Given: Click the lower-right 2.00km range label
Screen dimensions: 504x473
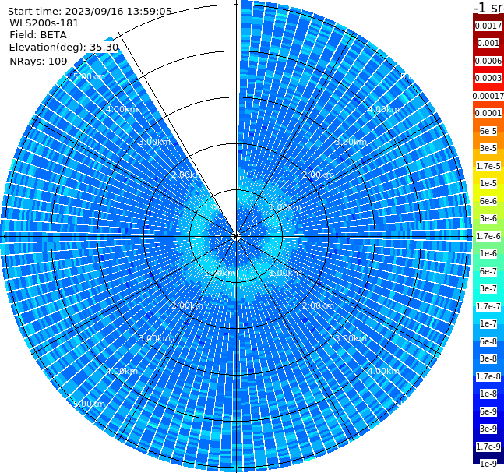Looking at the screenshot, I should [318, 305].
